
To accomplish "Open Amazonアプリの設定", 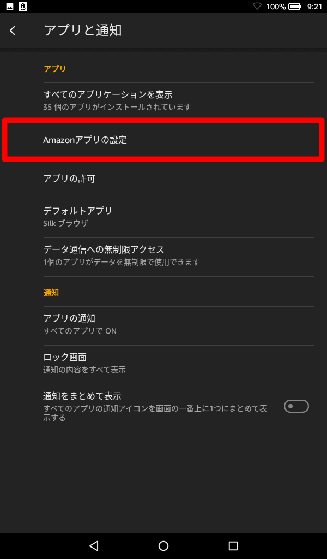I will (163, 140).
